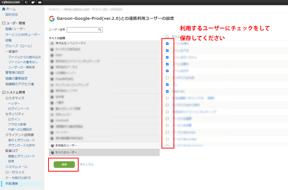Open ファイルからの読み込み link
Screen dimensions: 288x190
tap(24, 57)
